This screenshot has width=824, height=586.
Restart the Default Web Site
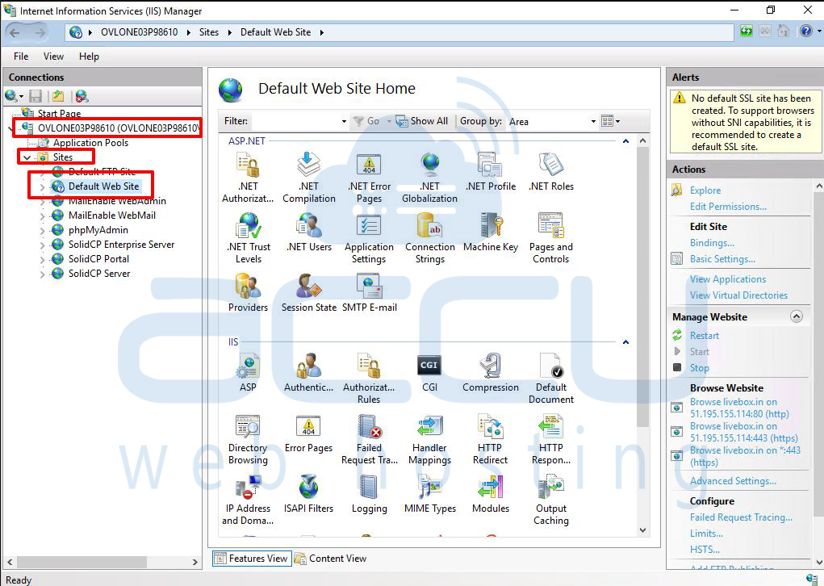(704, 335)
